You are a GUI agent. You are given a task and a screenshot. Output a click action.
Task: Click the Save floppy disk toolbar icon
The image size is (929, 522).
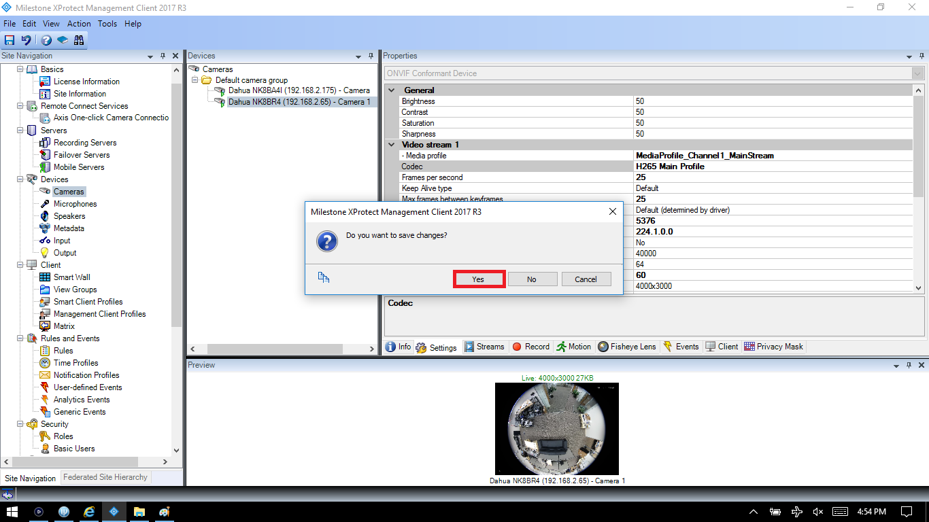[x=10, y=40]
